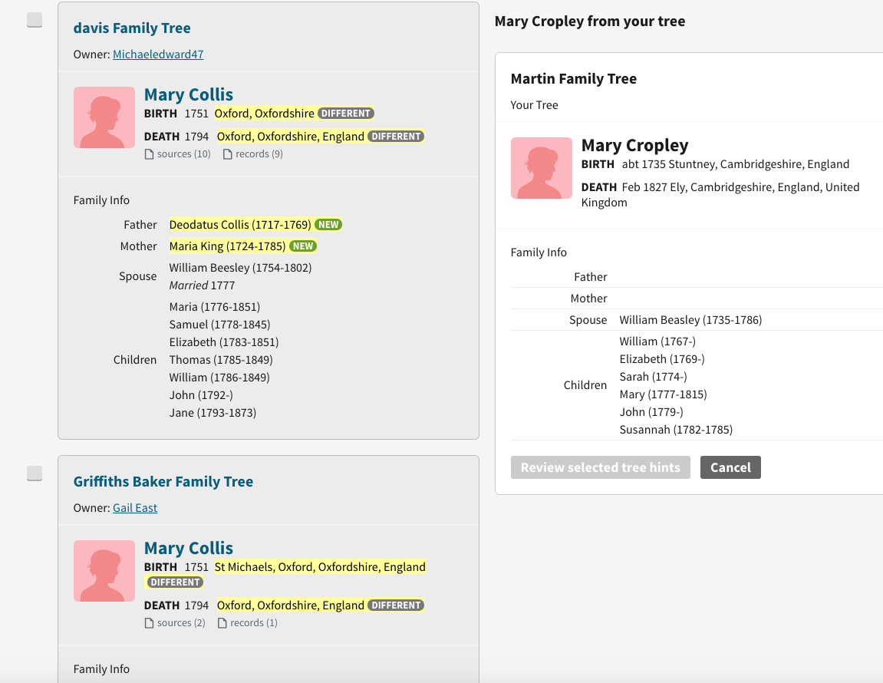Open Mary Collis from davis Family Tree
This screenshot has width=883, height=683.
point(188,94)
